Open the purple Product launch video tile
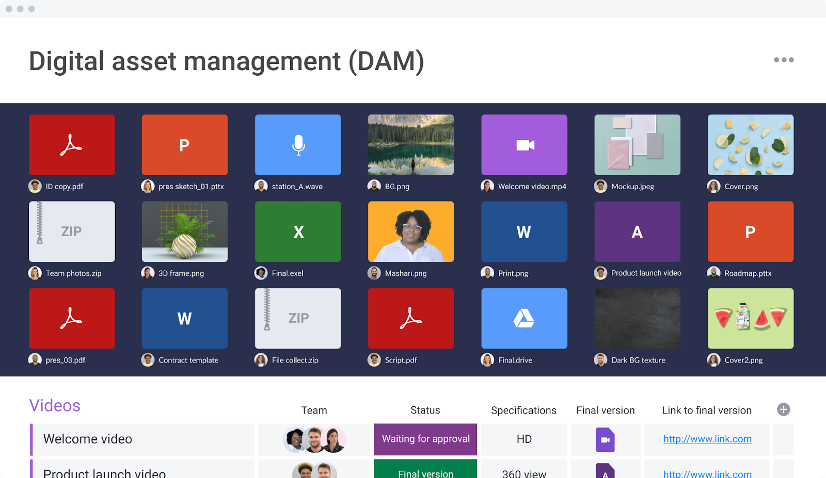The width and height of the screenshot is (826, 478). pyautogui.click(x=637, y=232)
